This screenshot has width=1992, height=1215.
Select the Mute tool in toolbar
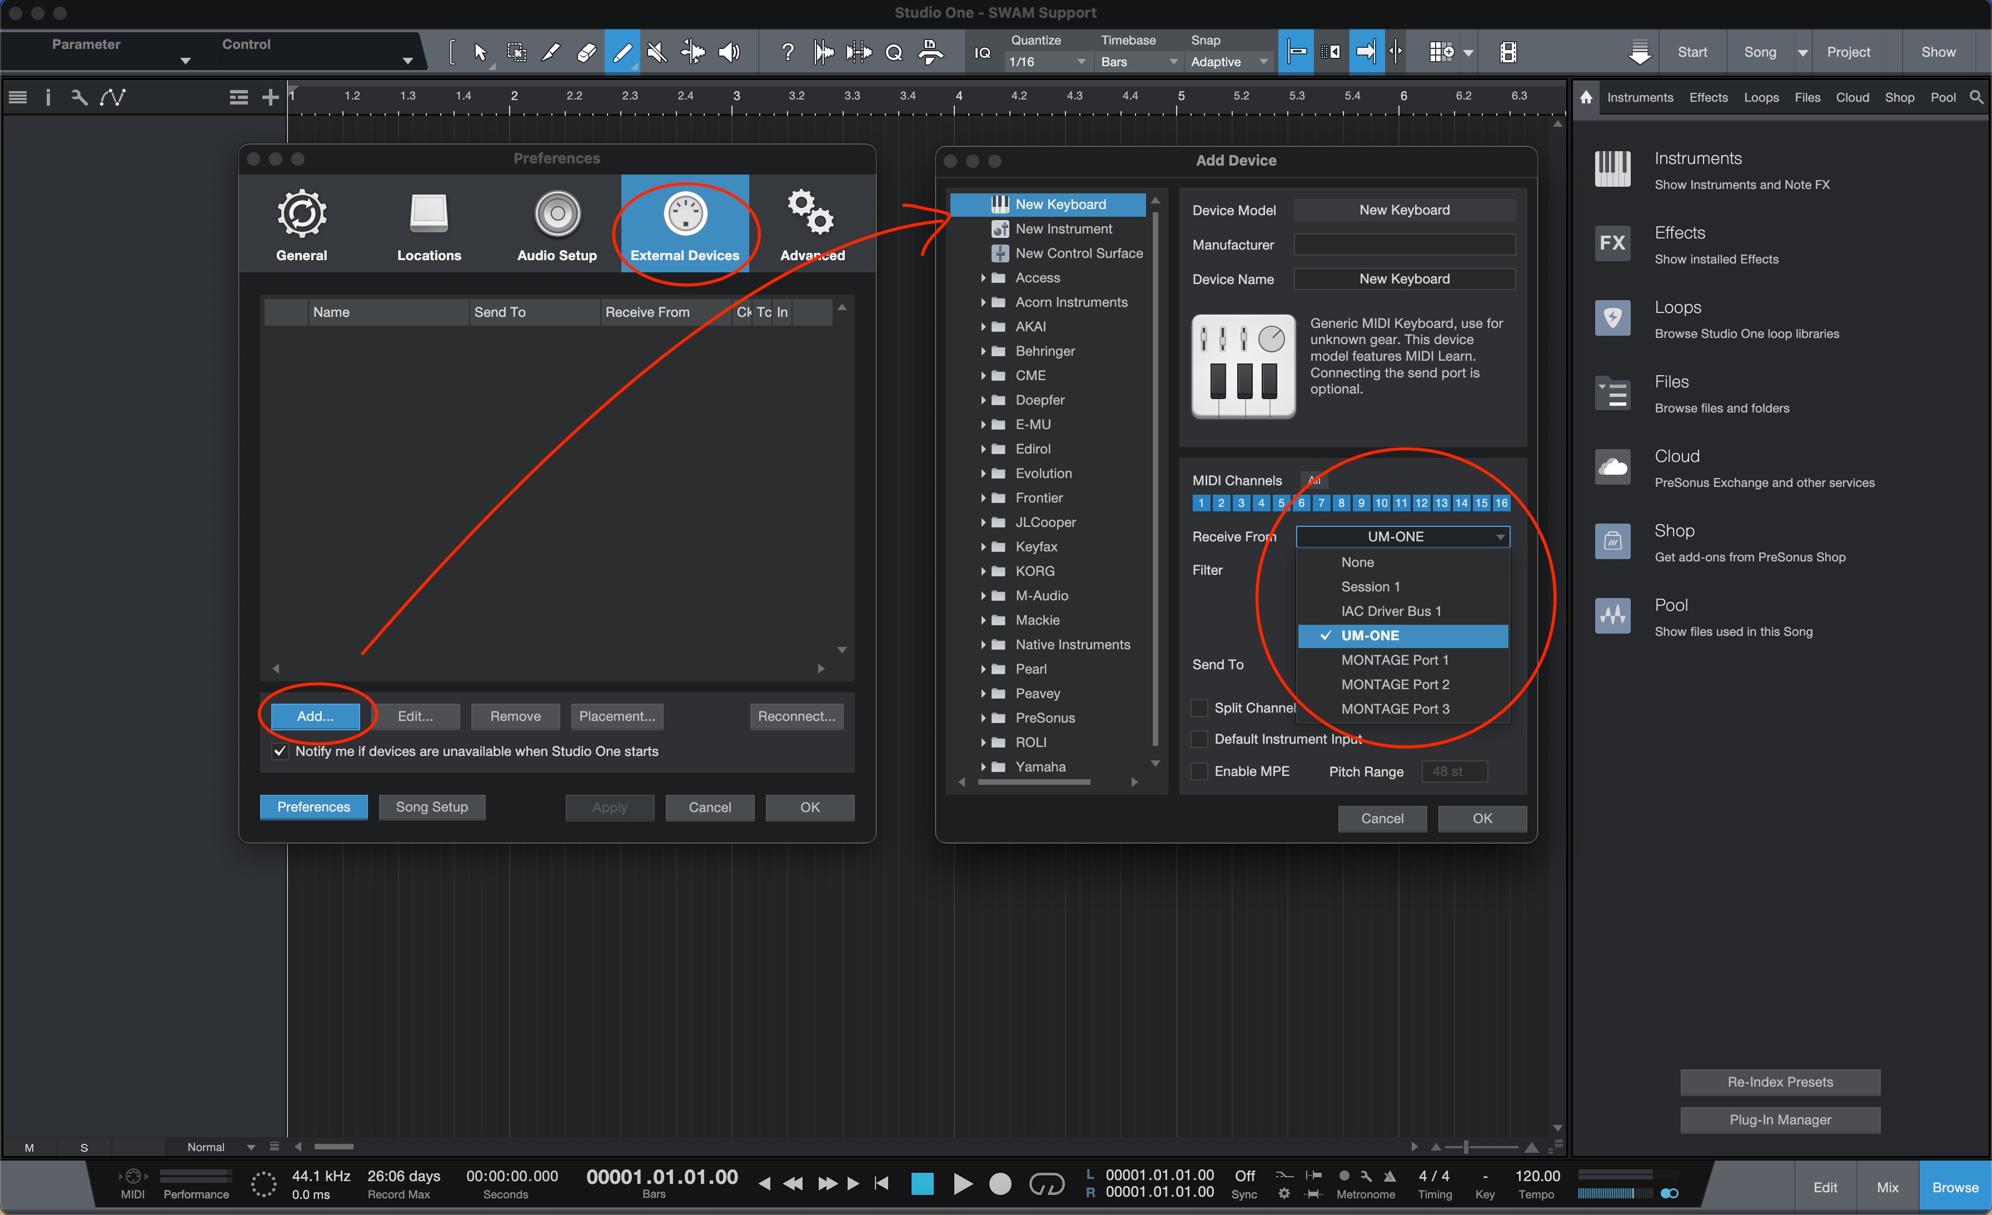[x=658, y=53]
